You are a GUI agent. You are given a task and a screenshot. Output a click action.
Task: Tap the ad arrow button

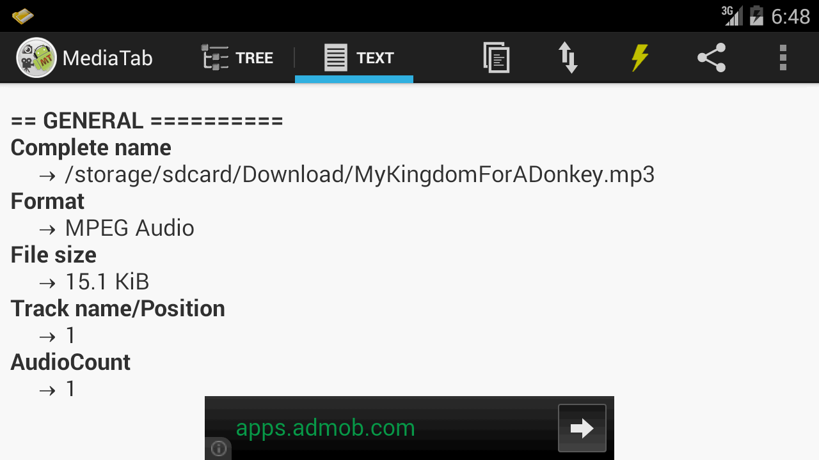click(x=582, y=428)
